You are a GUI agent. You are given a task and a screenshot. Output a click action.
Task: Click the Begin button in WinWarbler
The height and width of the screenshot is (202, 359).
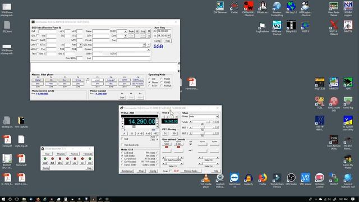pos(131,31)
